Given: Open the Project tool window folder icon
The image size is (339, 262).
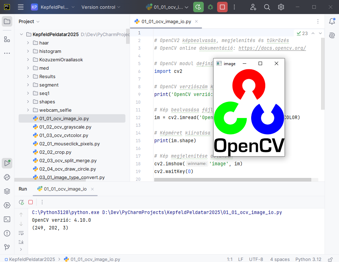Looking at the screenshot, I should (7, 21).
